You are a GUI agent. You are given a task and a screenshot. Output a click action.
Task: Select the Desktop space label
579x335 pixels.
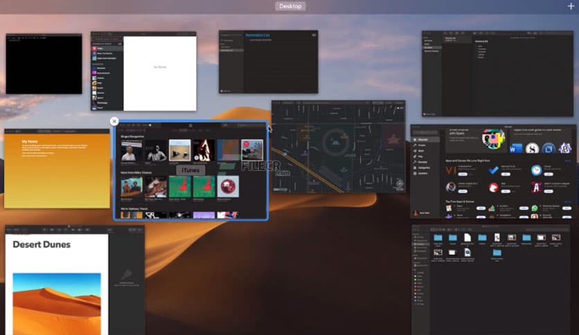[x=290, y=6]
